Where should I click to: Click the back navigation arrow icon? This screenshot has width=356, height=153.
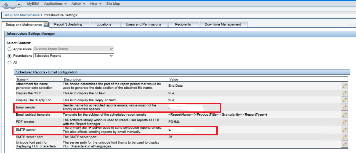[6, 4]
